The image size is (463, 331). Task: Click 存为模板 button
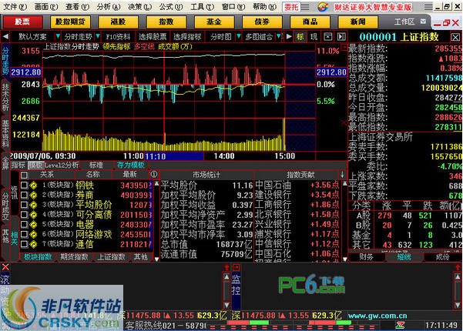pyautogui.click(x=131, y=165)
